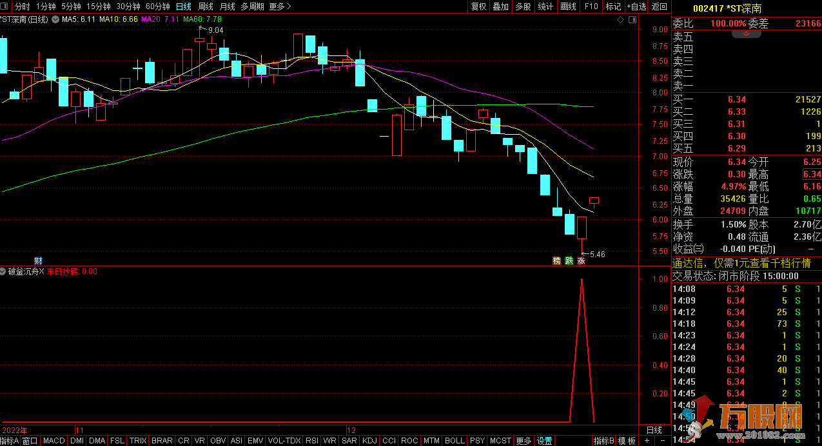822x446 pixels.
Task: Click the 通达信 level-2 quotes promotion link
Action: (741, 263)
